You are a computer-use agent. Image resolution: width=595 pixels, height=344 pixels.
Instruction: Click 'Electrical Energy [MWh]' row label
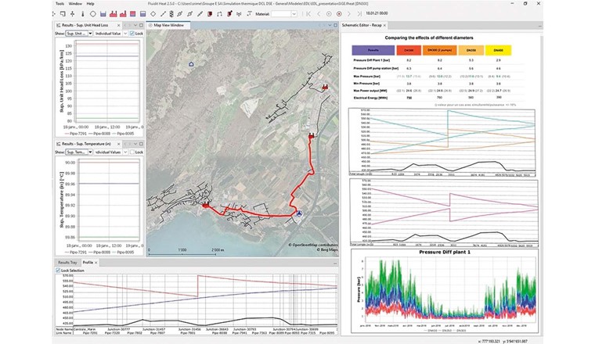(x=370, y=98)
